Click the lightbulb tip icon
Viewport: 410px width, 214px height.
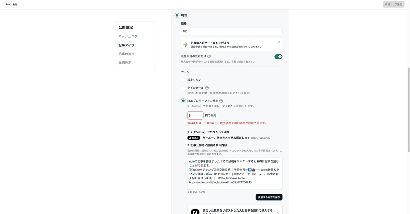(186, 45)
